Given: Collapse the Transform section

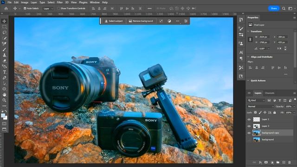Looking at the screenshot, I should click(248, 31).
